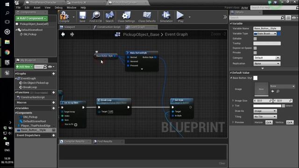Browse to Image asset magnifier icon
Image resolution: width=299 pixels, height=168 pixels.
coord(278,91)
